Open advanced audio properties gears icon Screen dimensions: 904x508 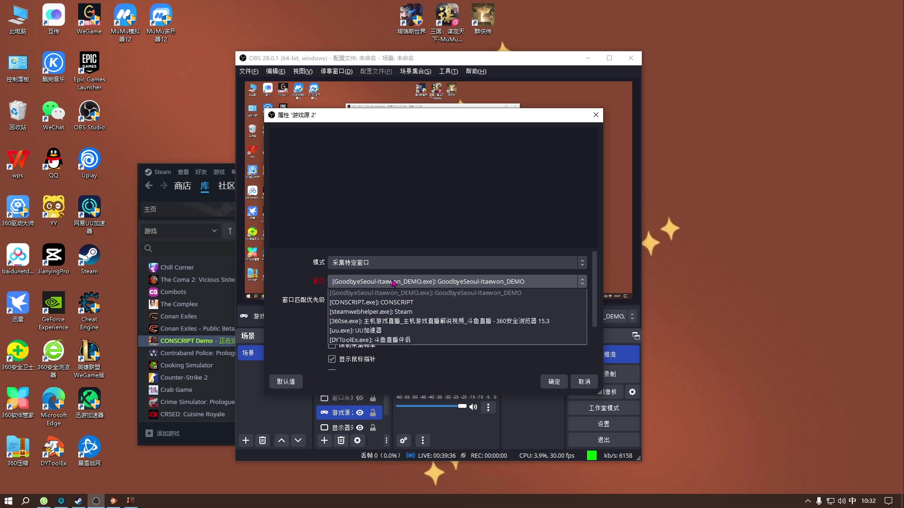point(404,440)
